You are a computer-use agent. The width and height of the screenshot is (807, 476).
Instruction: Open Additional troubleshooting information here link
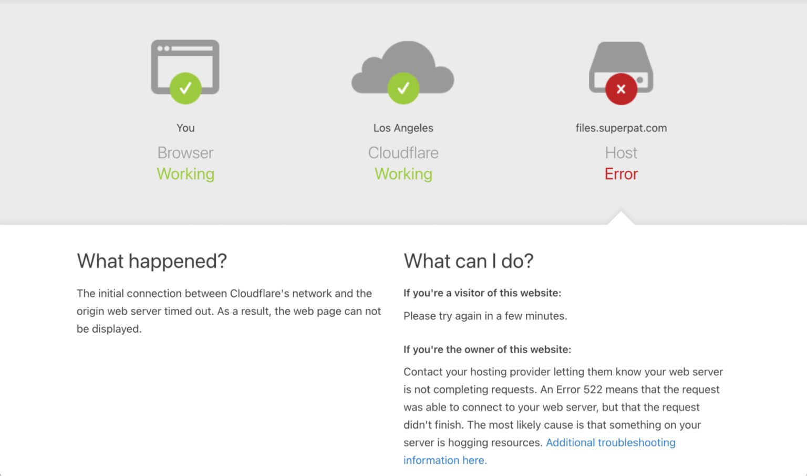(540, 451)
